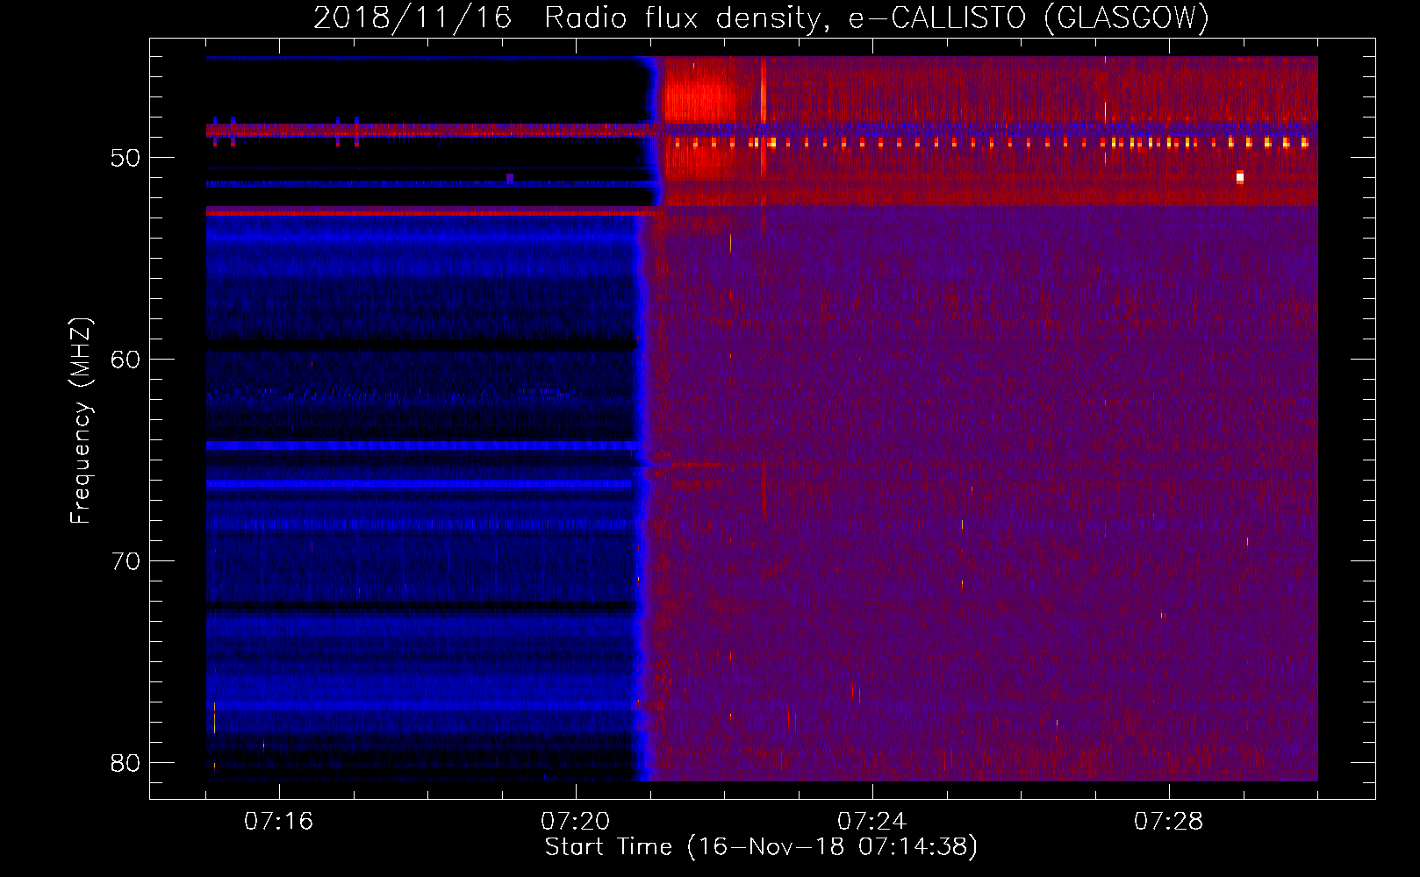
Task: Click the frequency tick label "50"
Action: (x=126, y=158)
